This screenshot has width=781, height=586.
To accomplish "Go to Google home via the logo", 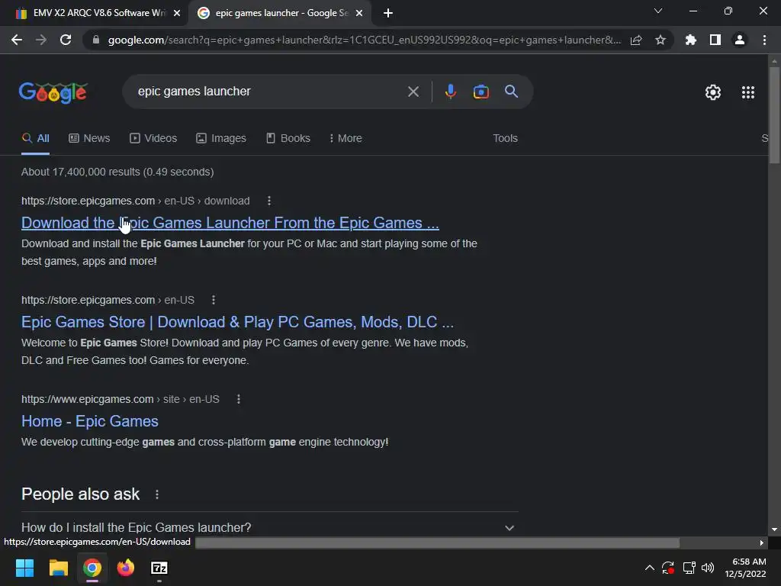I will point(53,92).
